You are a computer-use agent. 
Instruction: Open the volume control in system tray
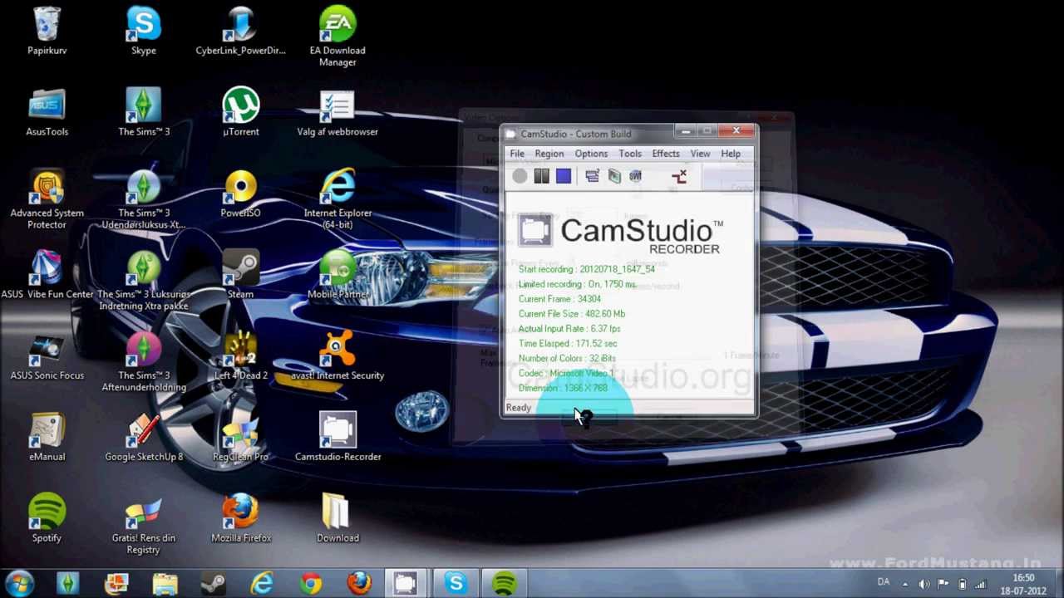click(924, 584)
